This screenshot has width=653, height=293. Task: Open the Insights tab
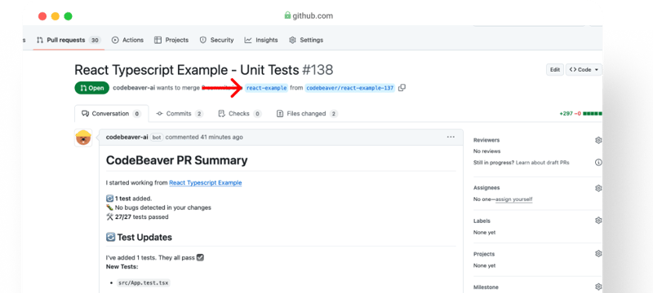tap(261, 40)
